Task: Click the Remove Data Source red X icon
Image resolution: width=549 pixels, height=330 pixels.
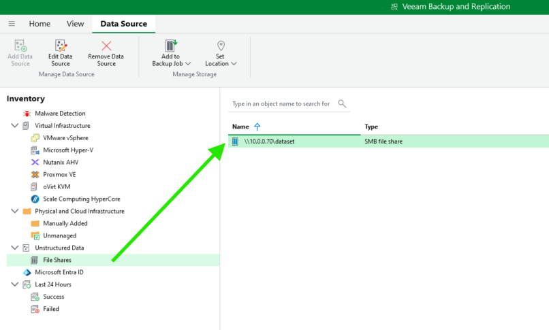Action: coord(106,46)
